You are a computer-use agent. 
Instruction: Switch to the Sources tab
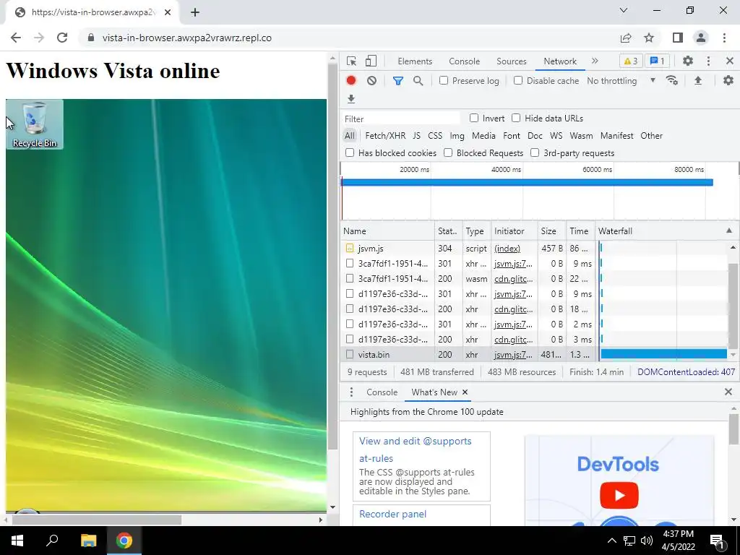coord(511,61)
